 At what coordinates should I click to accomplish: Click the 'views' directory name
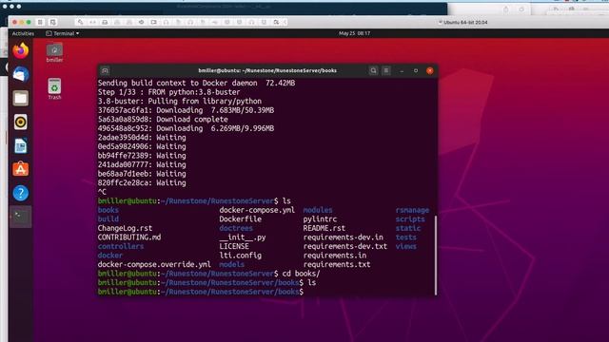click(406, 246)
